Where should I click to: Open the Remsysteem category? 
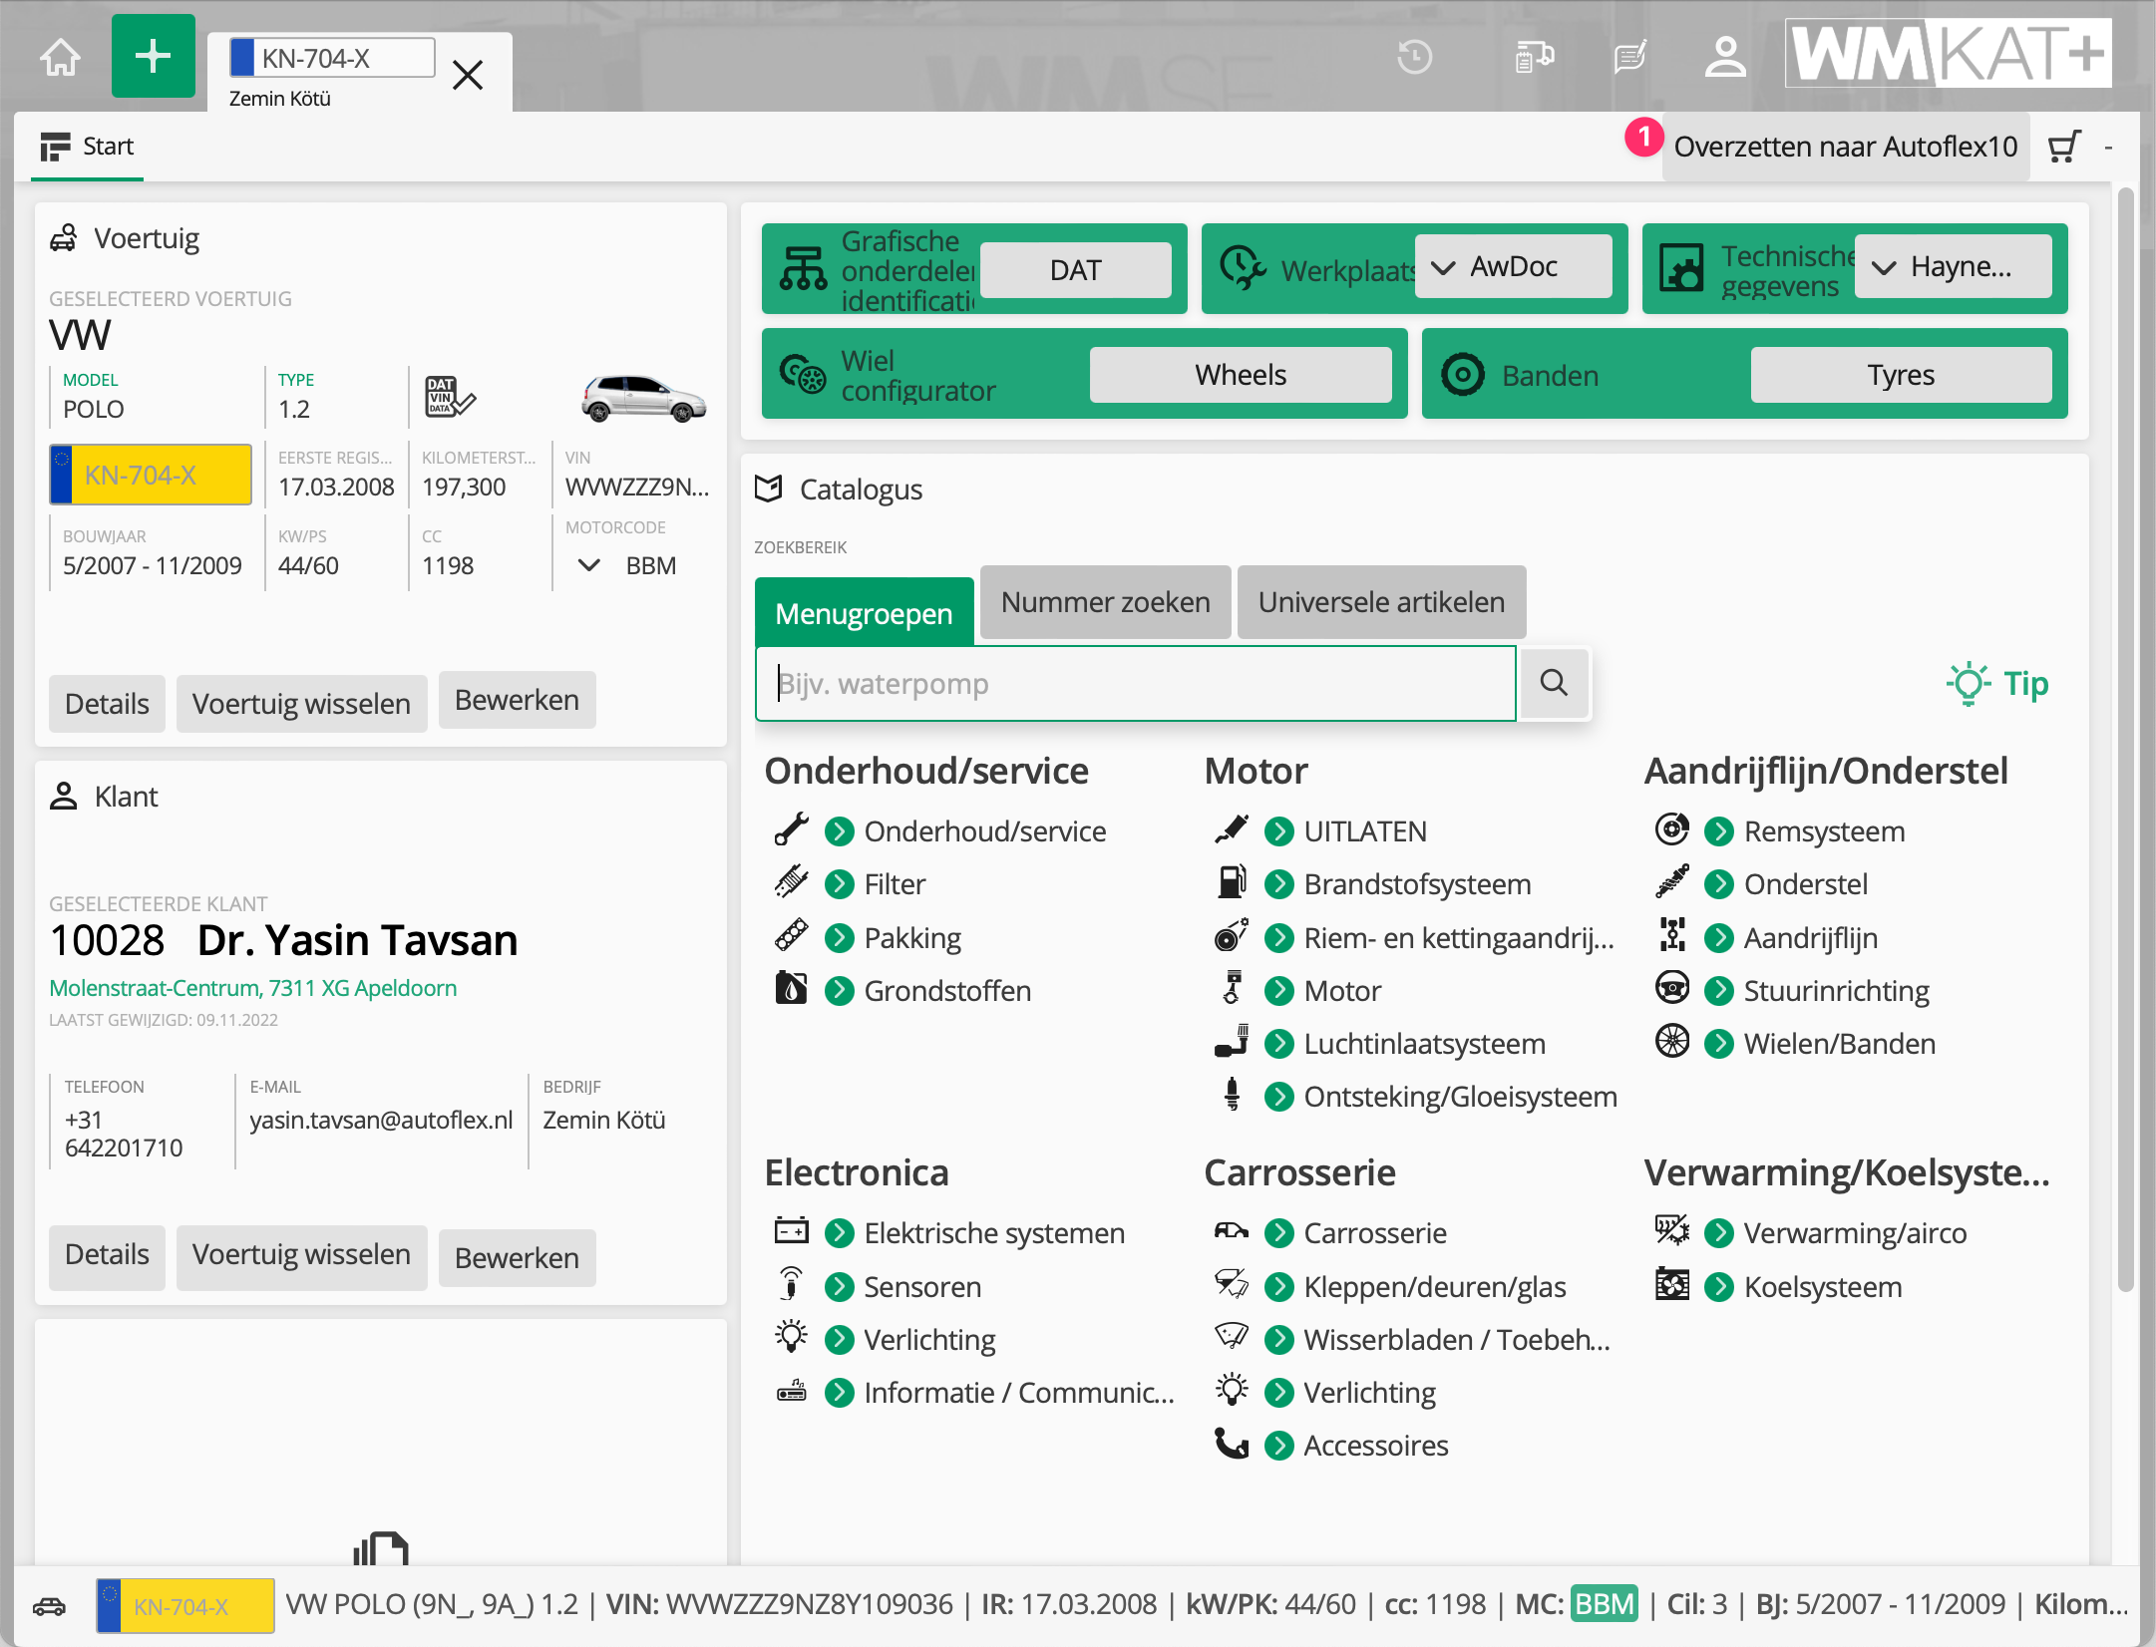tap(1823, 831)
